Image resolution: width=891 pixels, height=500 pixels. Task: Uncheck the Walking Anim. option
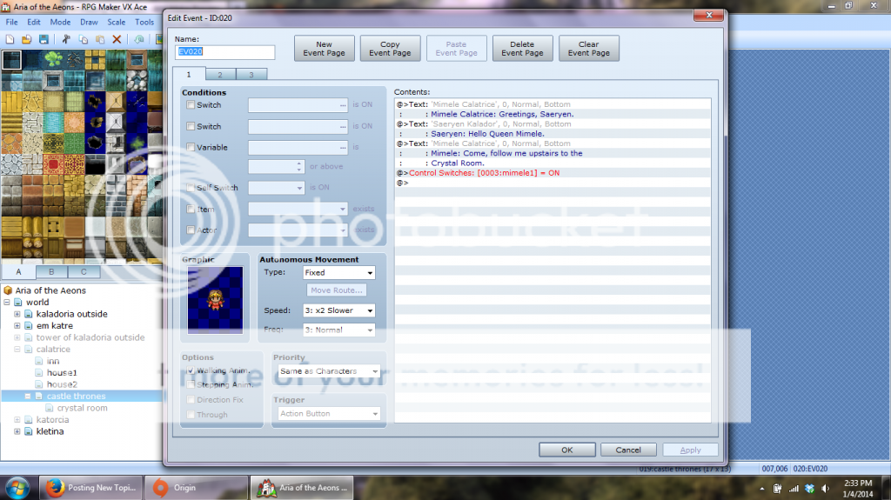pyautogui.click(x=191, y=370)
